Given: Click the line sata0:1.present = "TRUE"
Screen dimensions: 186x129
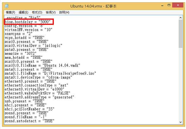Looking at the screenshot, I should [x=28, y=69].
